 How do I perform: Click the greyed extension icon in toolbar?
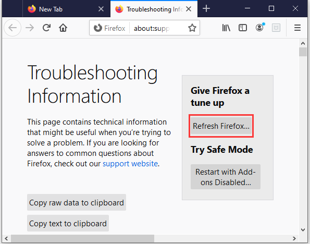coord(276,28)
